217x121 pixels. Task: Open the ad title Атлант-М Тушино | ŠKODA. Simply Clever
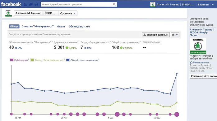pyautogui.click(x=202, y=32)
